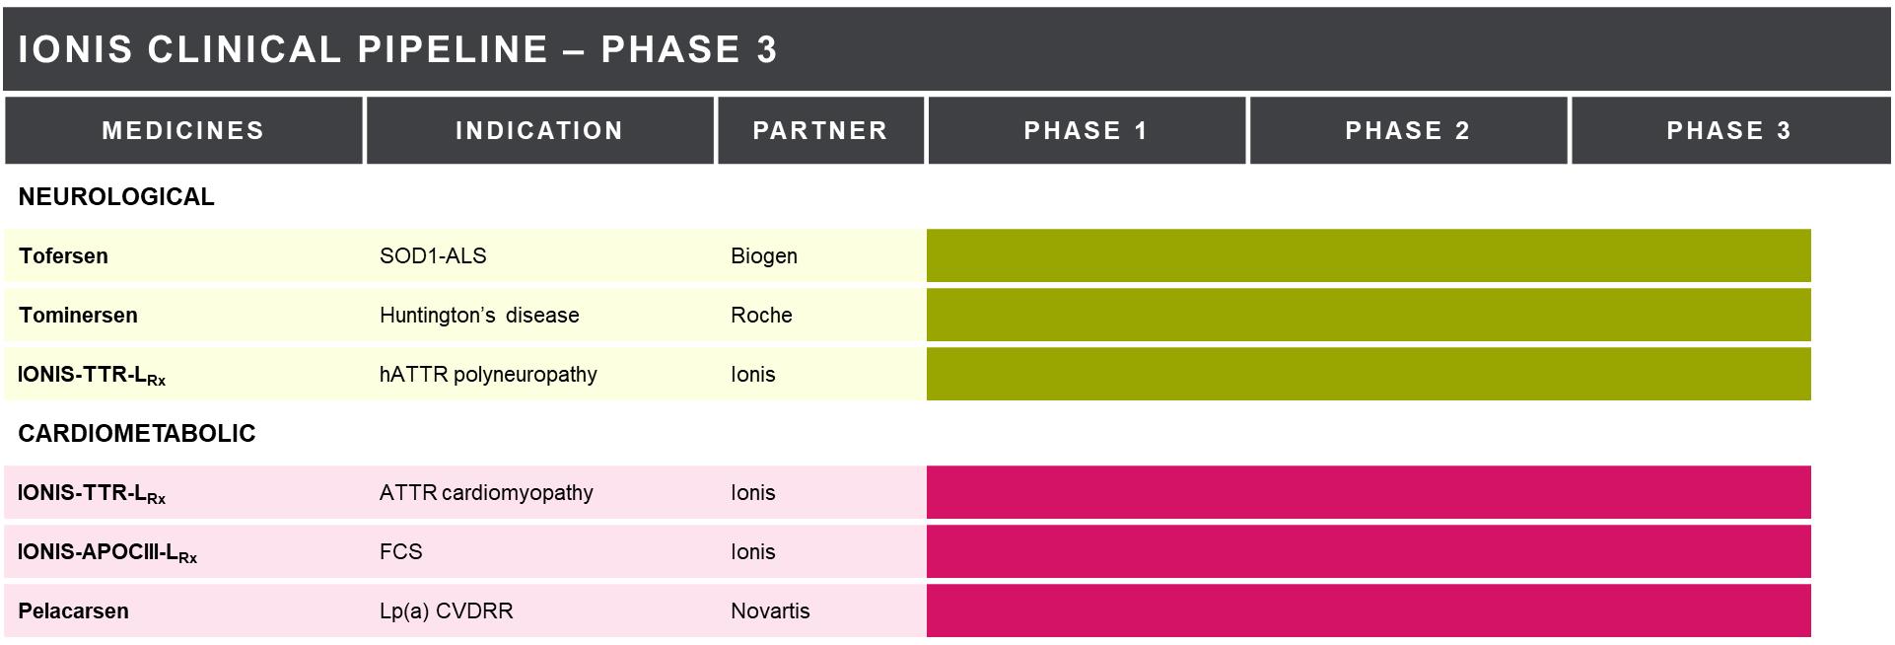
Task: Select the magenta FCS progress bar
Action: tap(1369, 551)
